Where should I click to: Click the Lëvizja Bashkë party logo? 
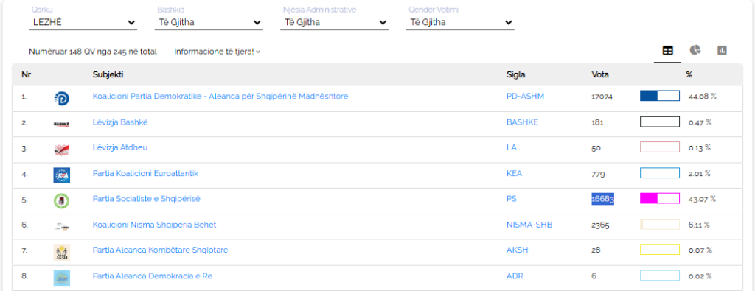62,124
